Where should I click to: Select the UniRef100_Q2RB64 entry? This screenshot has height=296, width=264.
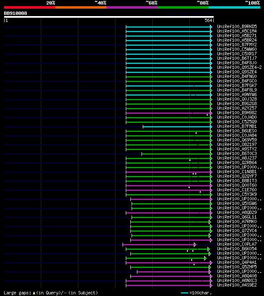coord(237,162)
